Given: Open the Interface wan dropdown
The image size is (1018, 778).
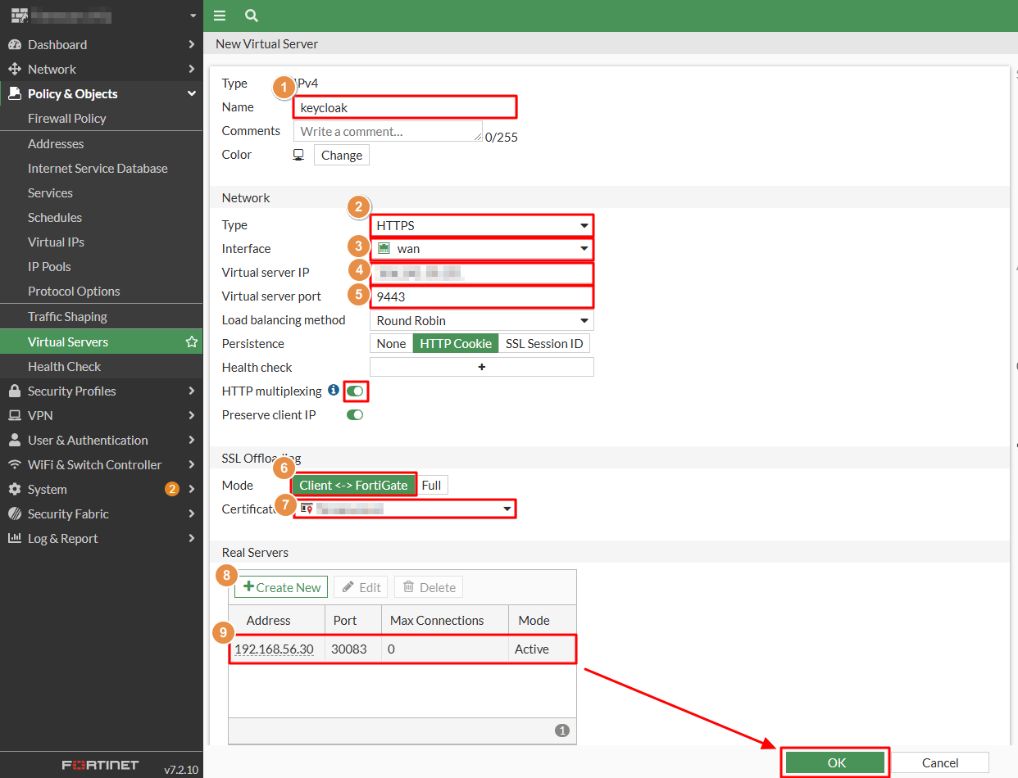Looking at the screenshot, I should point(482,249).
